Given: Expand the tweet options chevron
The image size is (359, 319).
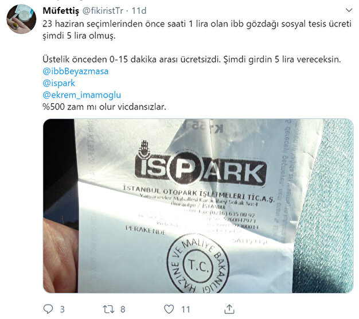Looking at the screenshot, I should pyautogui.click(x=349, y=10).
